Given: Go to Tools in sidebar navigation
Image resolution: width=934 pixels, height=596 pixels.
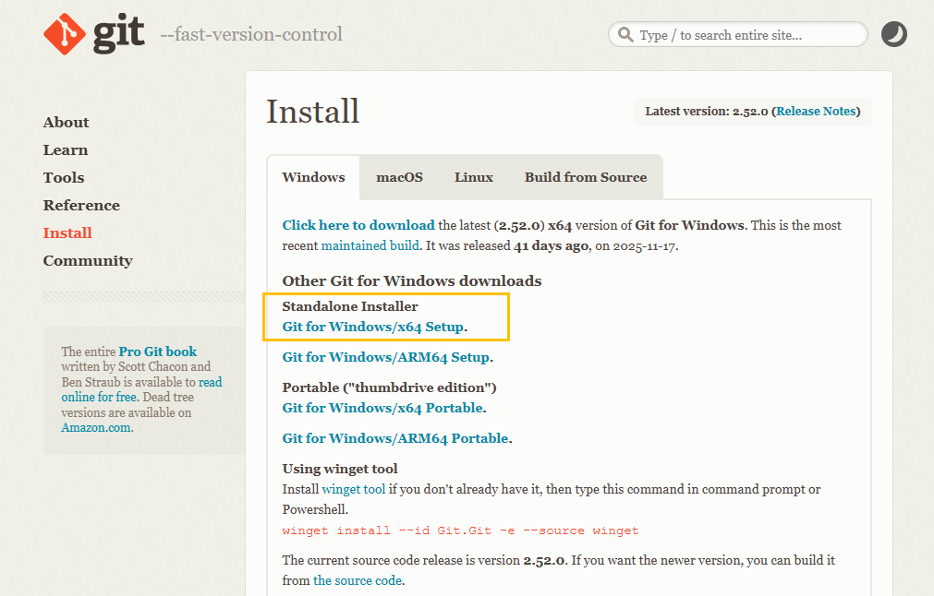Looking at the screenshot, I should [64, 178].
